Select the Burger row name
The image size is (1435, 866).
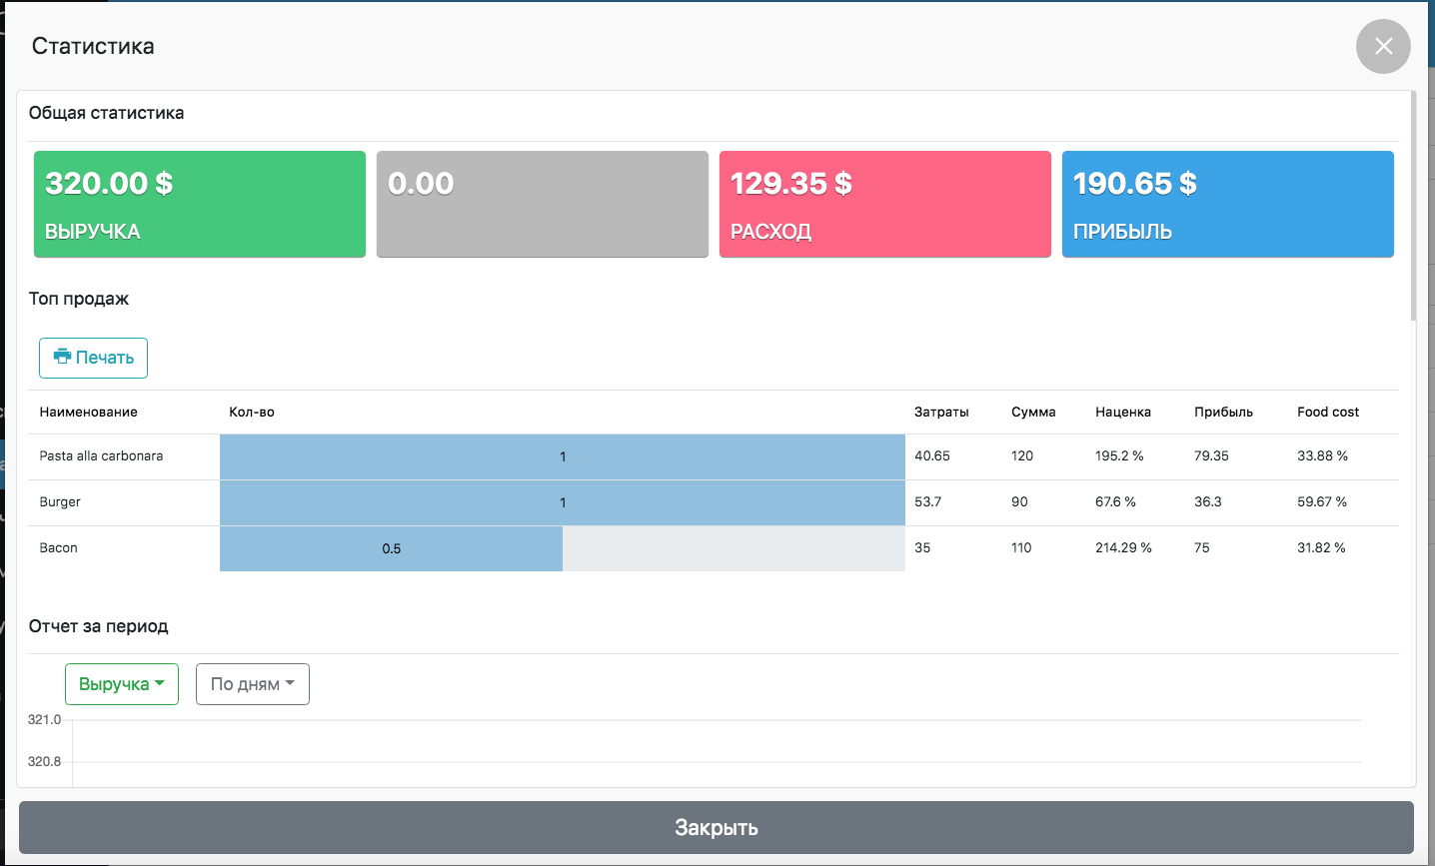click(60, 501)
